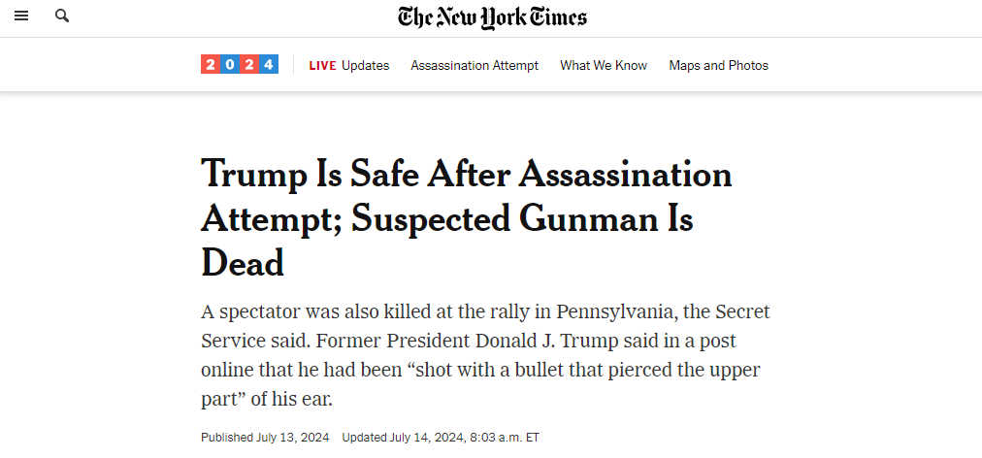The width and height of the screenshot is (982, 458).
Task: Click the word "Dead" ending the headline
Action: (x=243, y=263)
